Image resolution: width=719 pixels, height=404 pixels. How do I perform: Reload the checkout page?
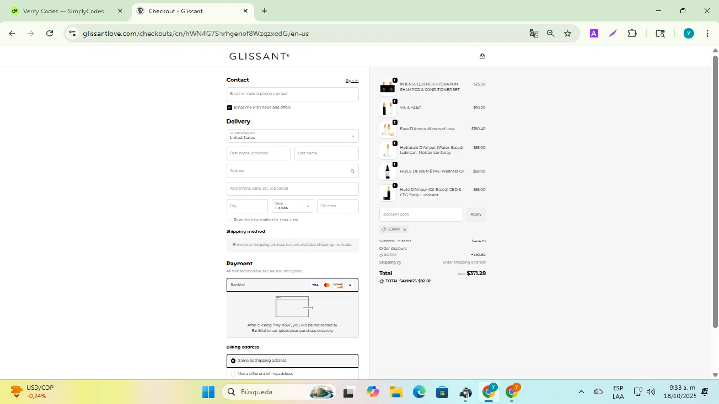pyautogui.click(x=50, y=33)
